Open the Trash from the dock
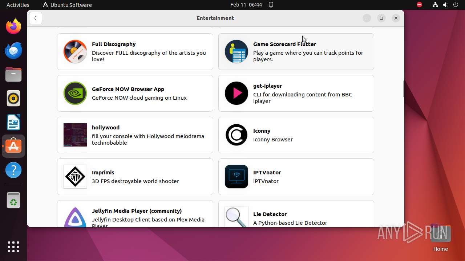This screenshot has width=465, height=261. (x=13, y=200)
